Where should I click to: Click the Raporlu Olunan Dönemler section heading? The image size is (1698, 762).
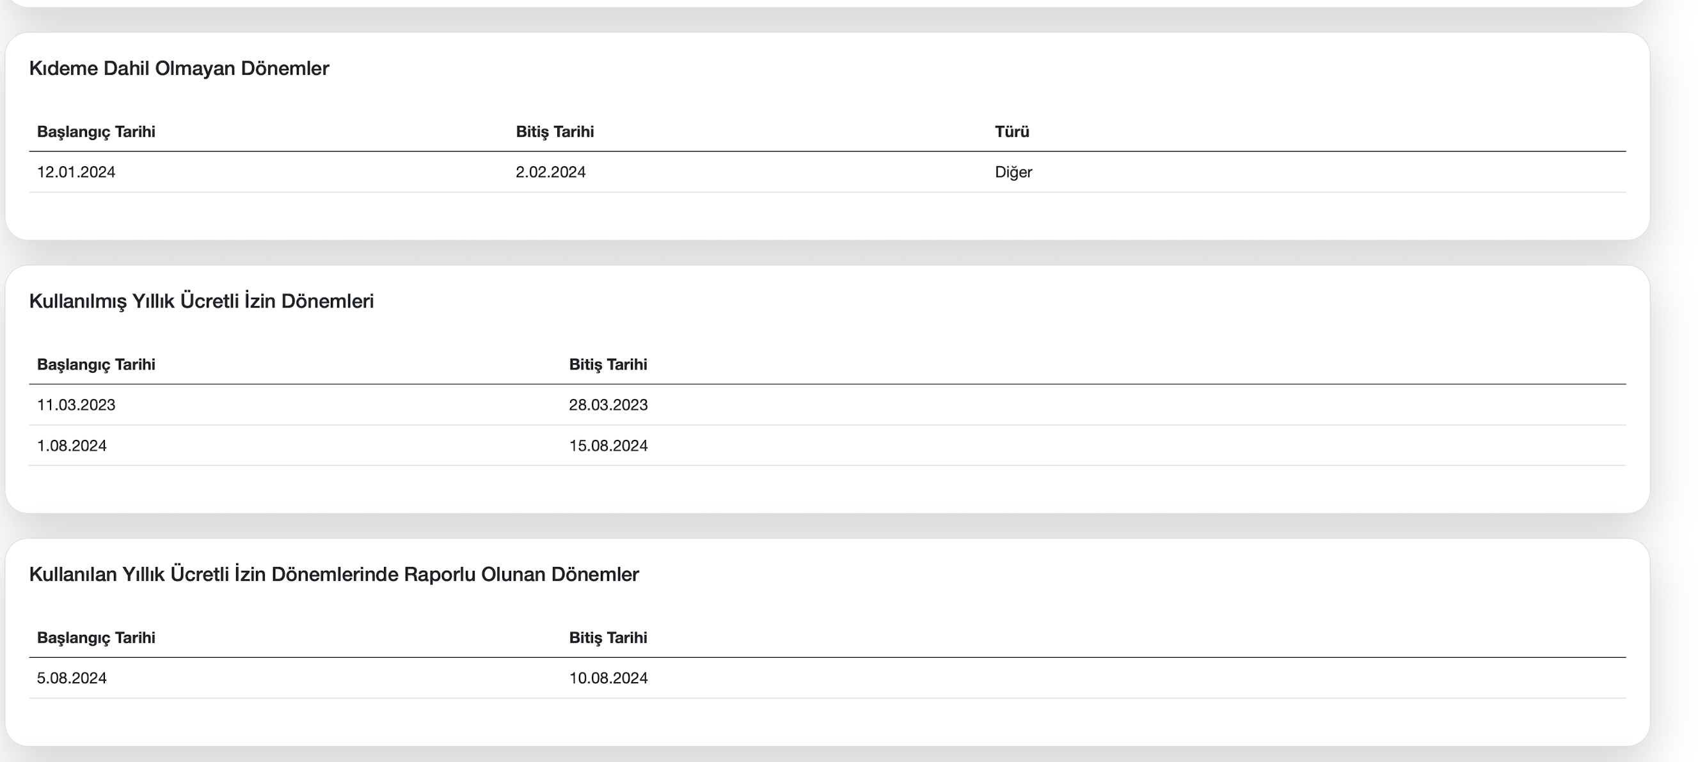click(333, 574)
